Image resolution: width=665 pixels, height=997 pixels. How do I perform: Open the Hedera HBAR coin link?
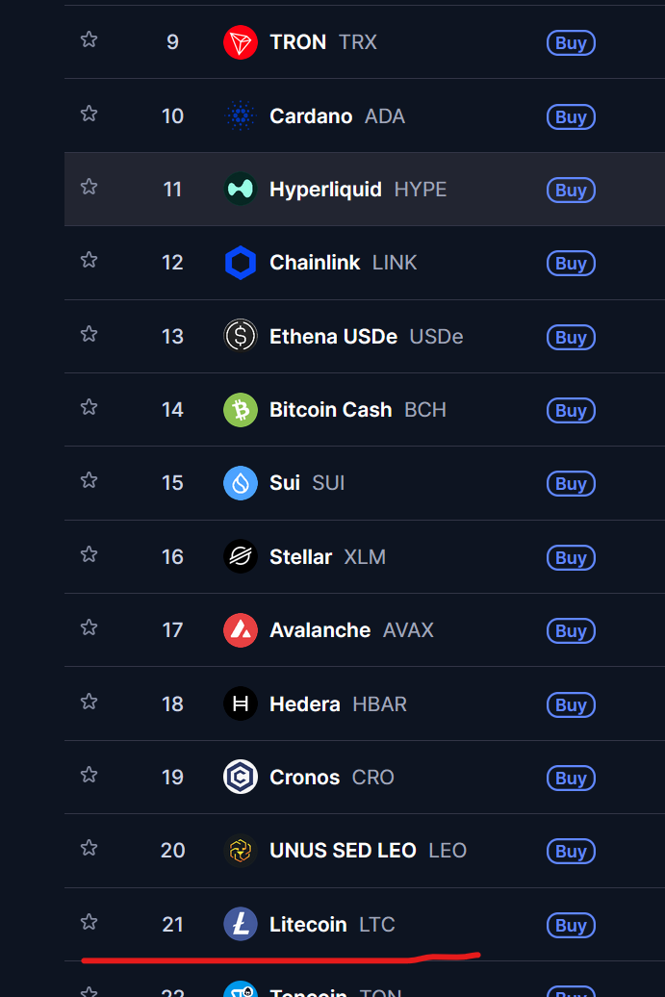click(338, 704)
